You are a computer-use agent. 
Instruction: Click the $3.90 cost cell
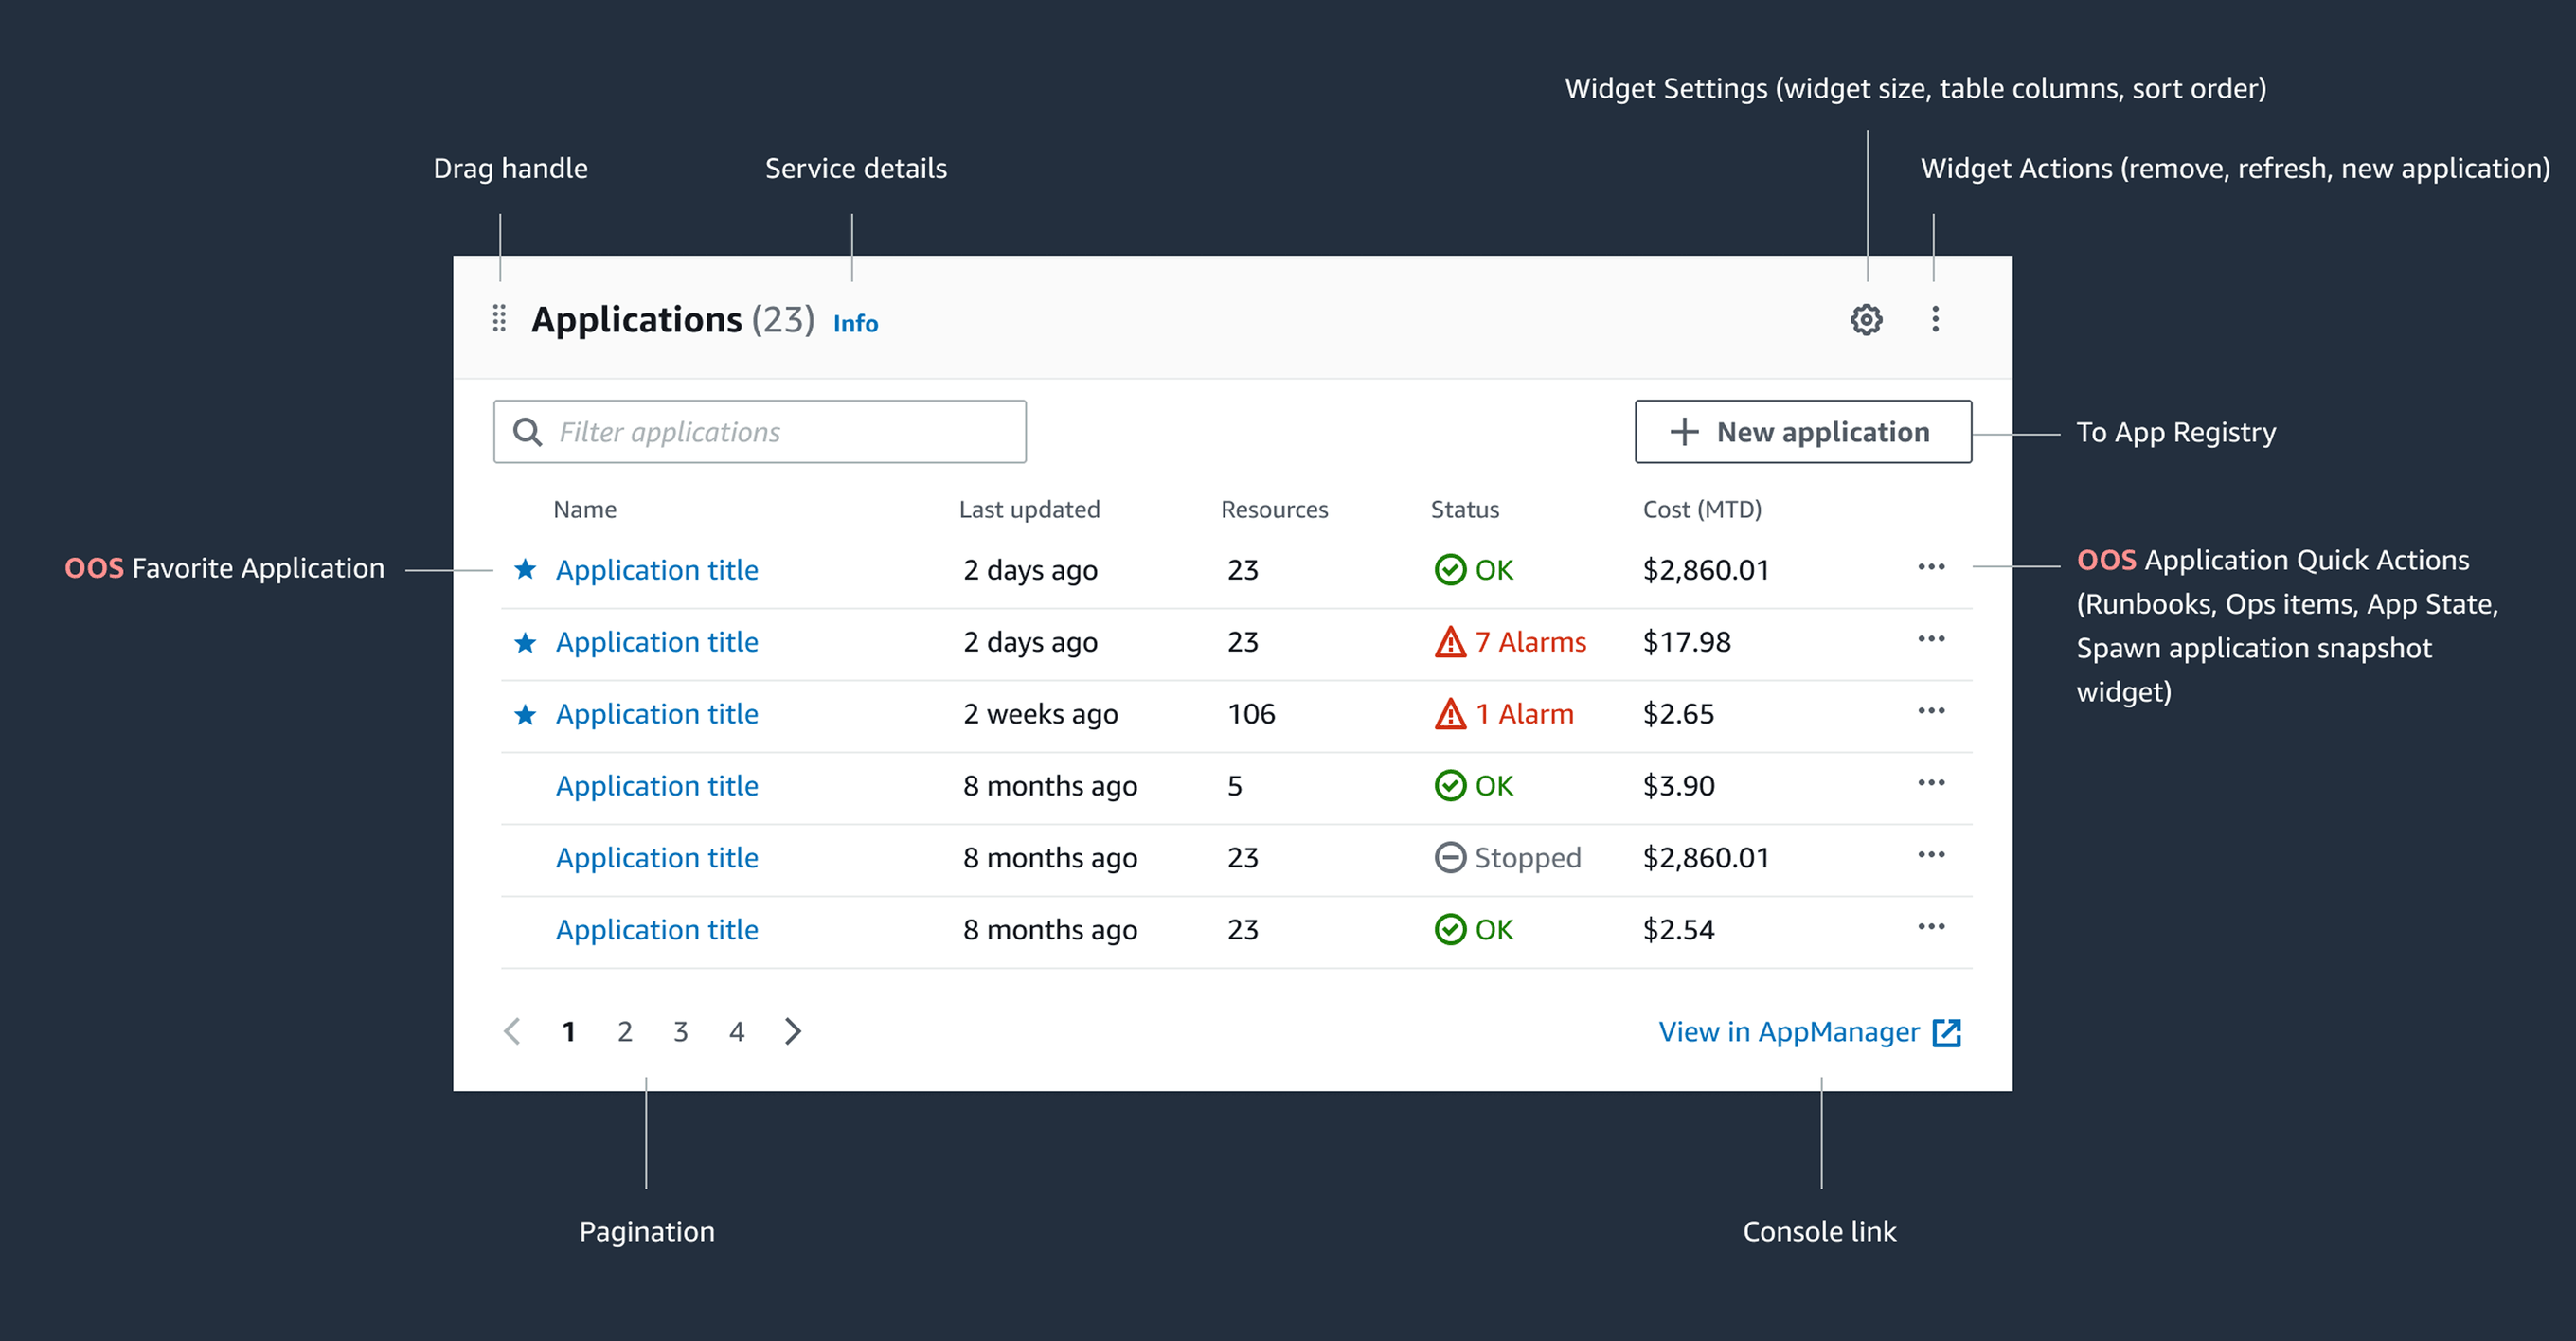coord(1679,786)
